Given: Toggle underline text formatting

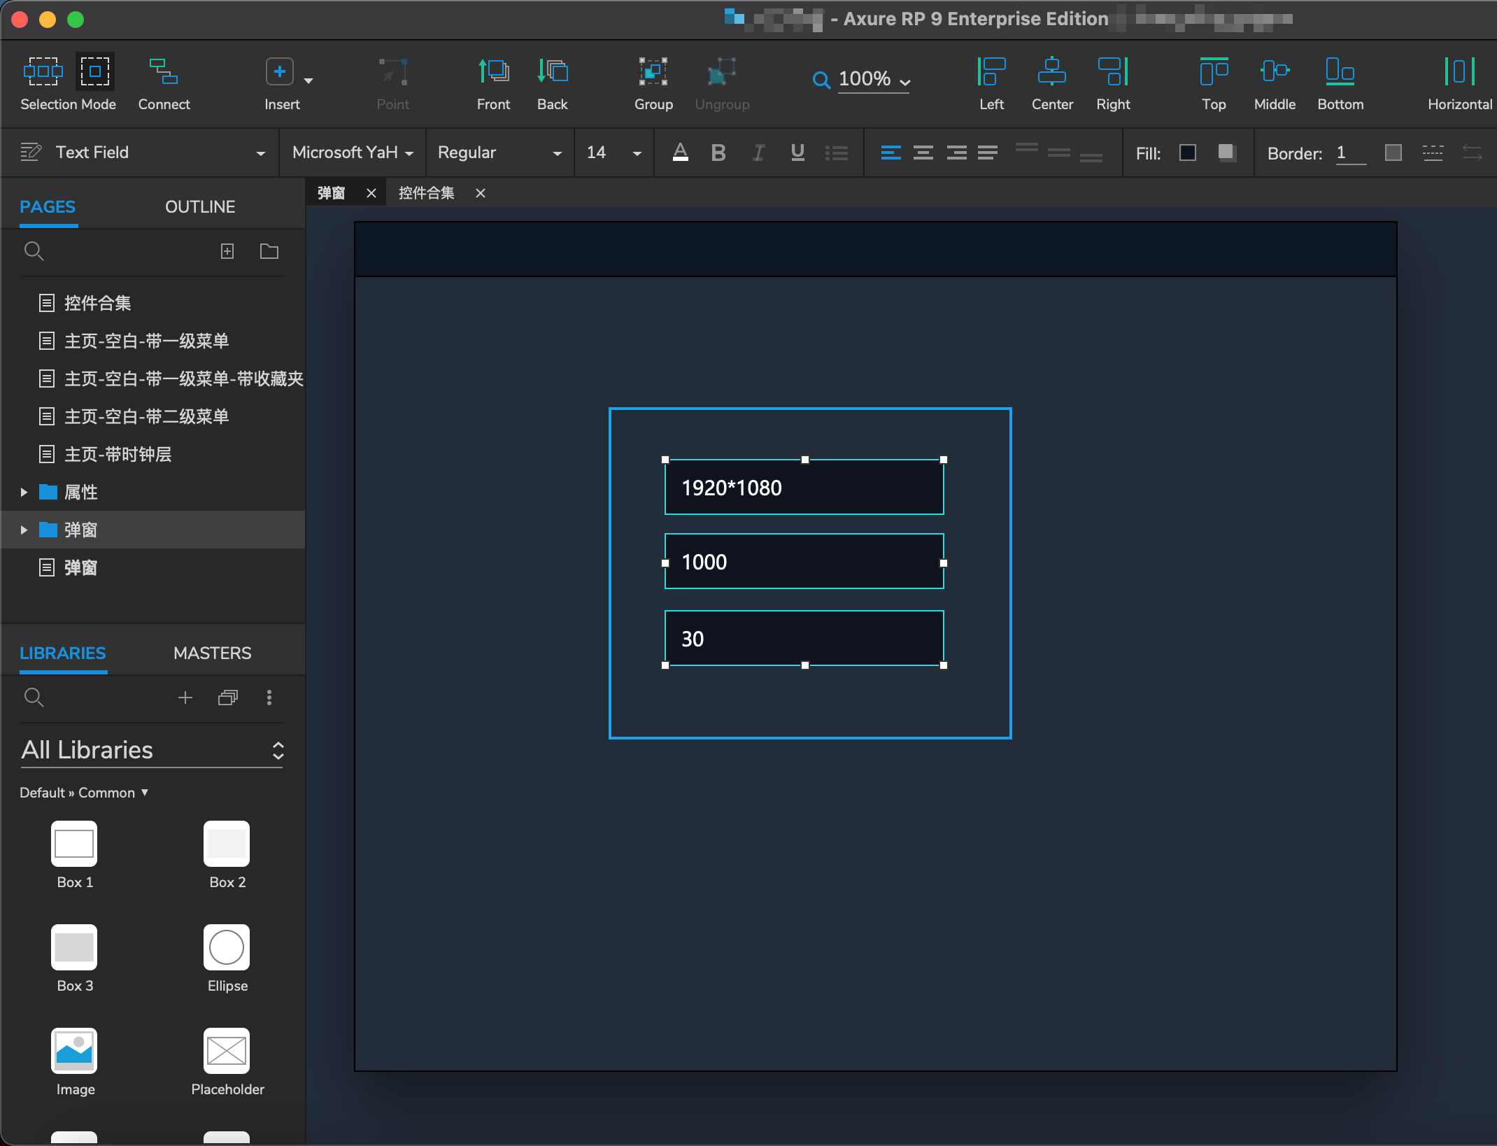Looking at the screenshot, I should coord(797,153).
